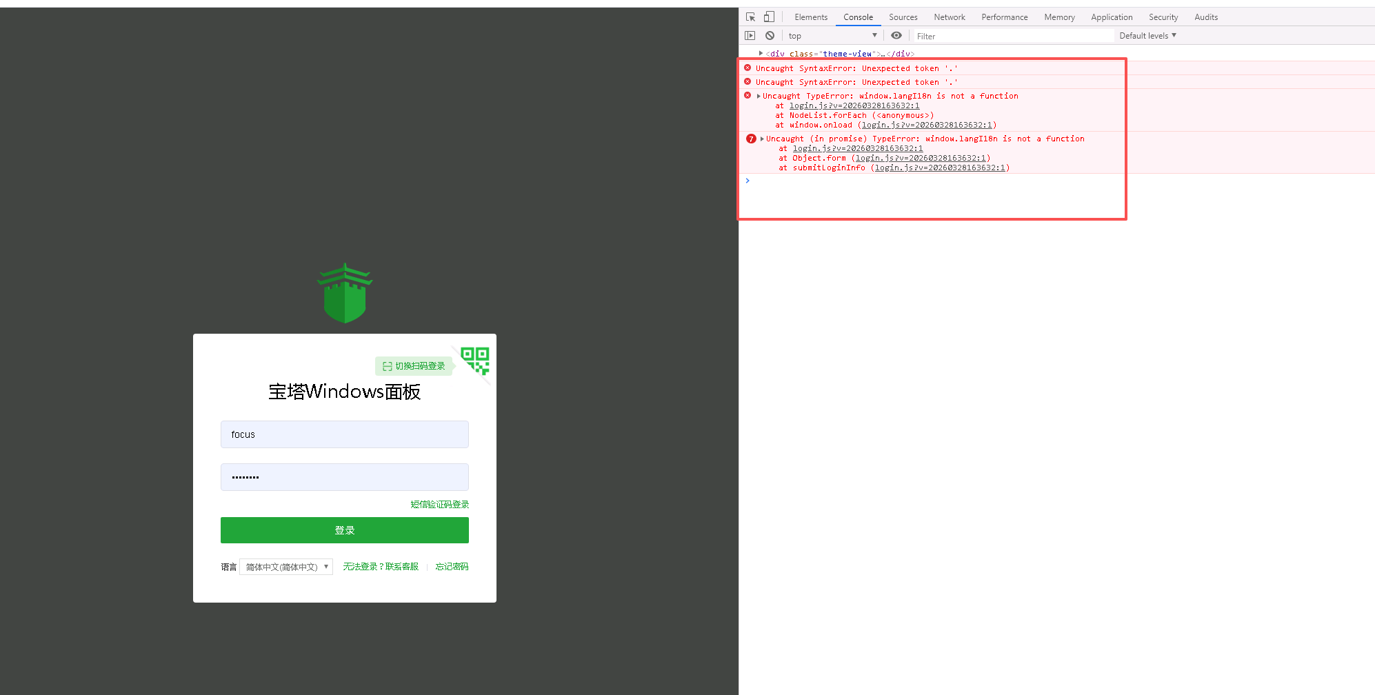Go to the Memory tab
This screenshot has height=695, width=1375.
pyautogui.click(x=1059, y=17)
